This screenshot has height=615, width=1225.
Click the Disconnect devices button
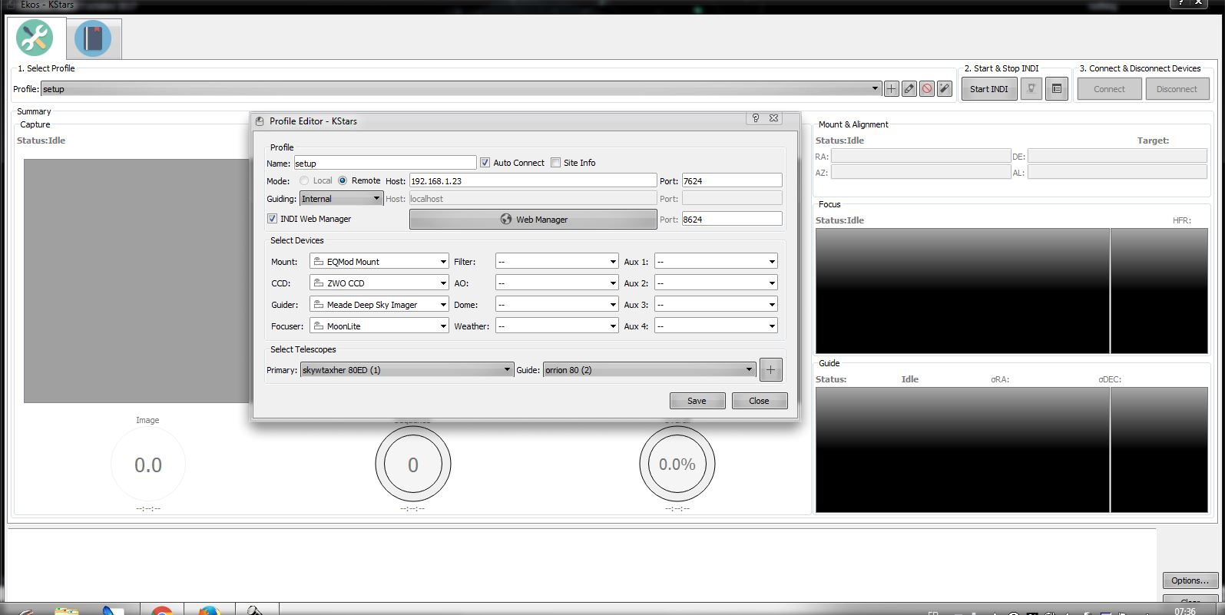pos(1177,89)
